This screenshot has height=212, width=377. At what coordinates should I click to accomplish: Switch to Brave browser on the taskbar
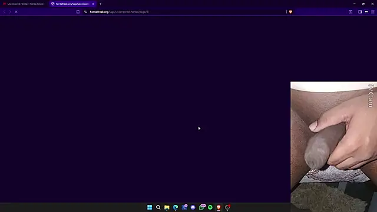pos(219,207)
